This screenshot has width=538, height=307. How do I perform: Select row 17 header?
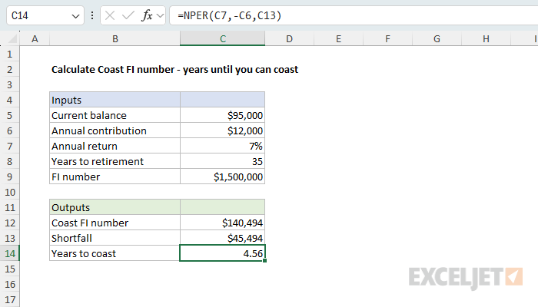click(x=9, y=300)
